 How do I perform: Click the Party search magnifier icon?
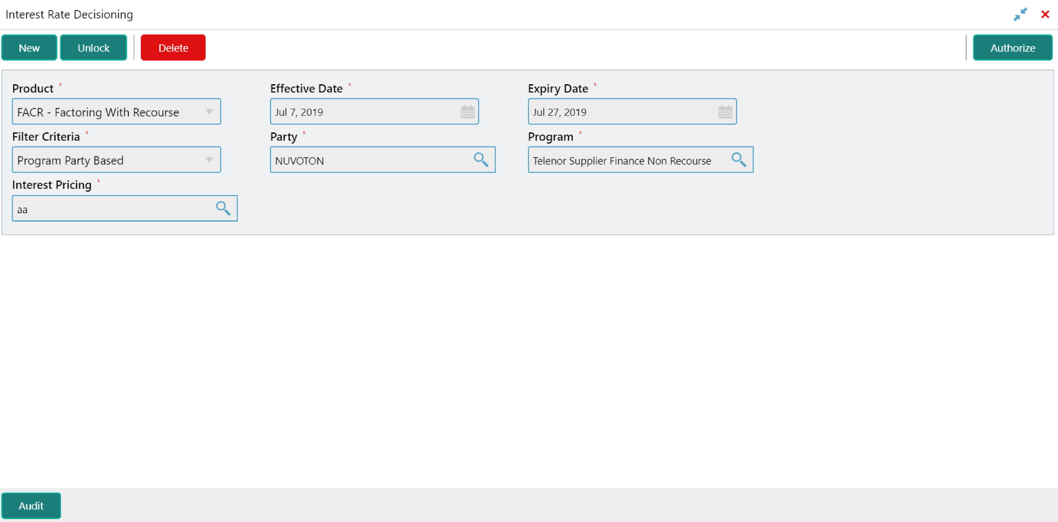coord(481,160)
